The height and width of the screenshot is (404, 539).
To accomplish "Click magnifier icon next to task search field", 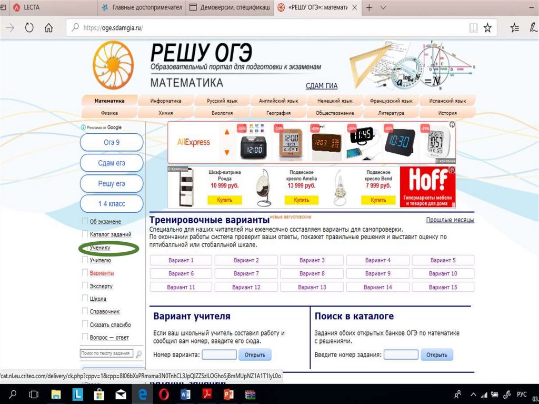I will (x=138, y=354).
